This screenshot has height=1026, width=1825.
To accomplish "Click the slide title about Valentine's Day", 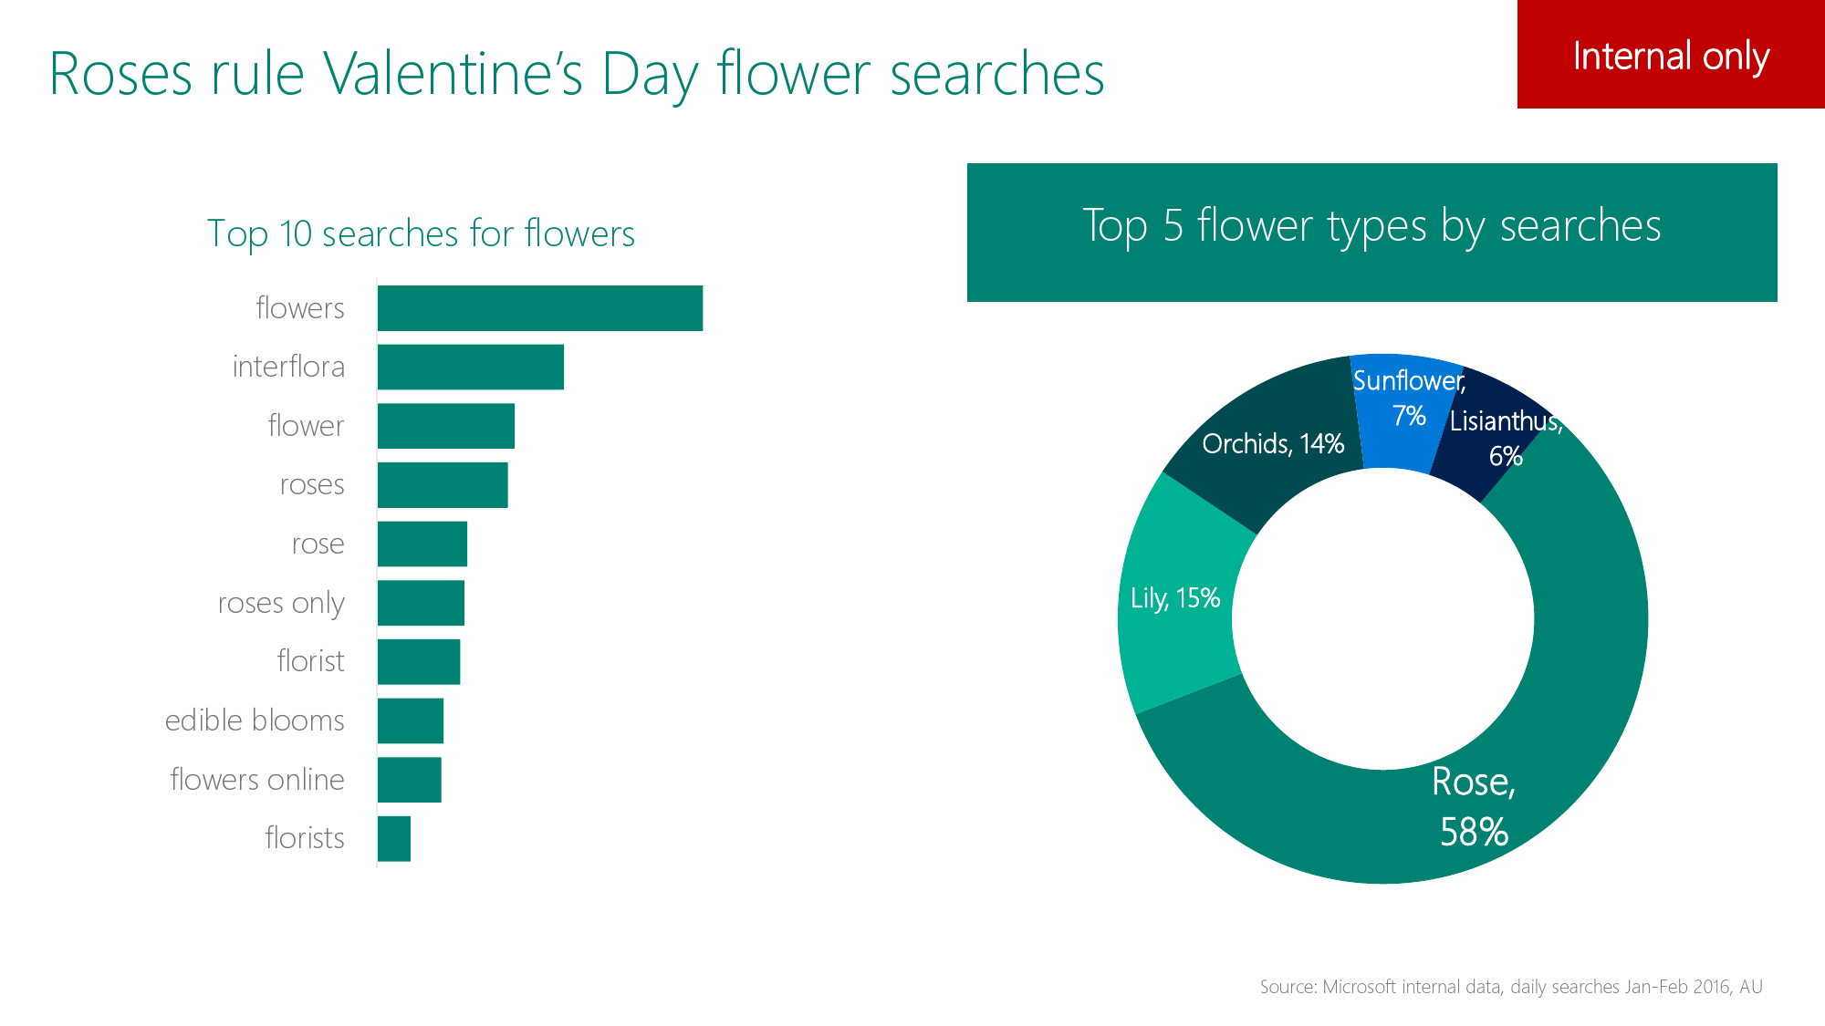I will pos(577,73).
